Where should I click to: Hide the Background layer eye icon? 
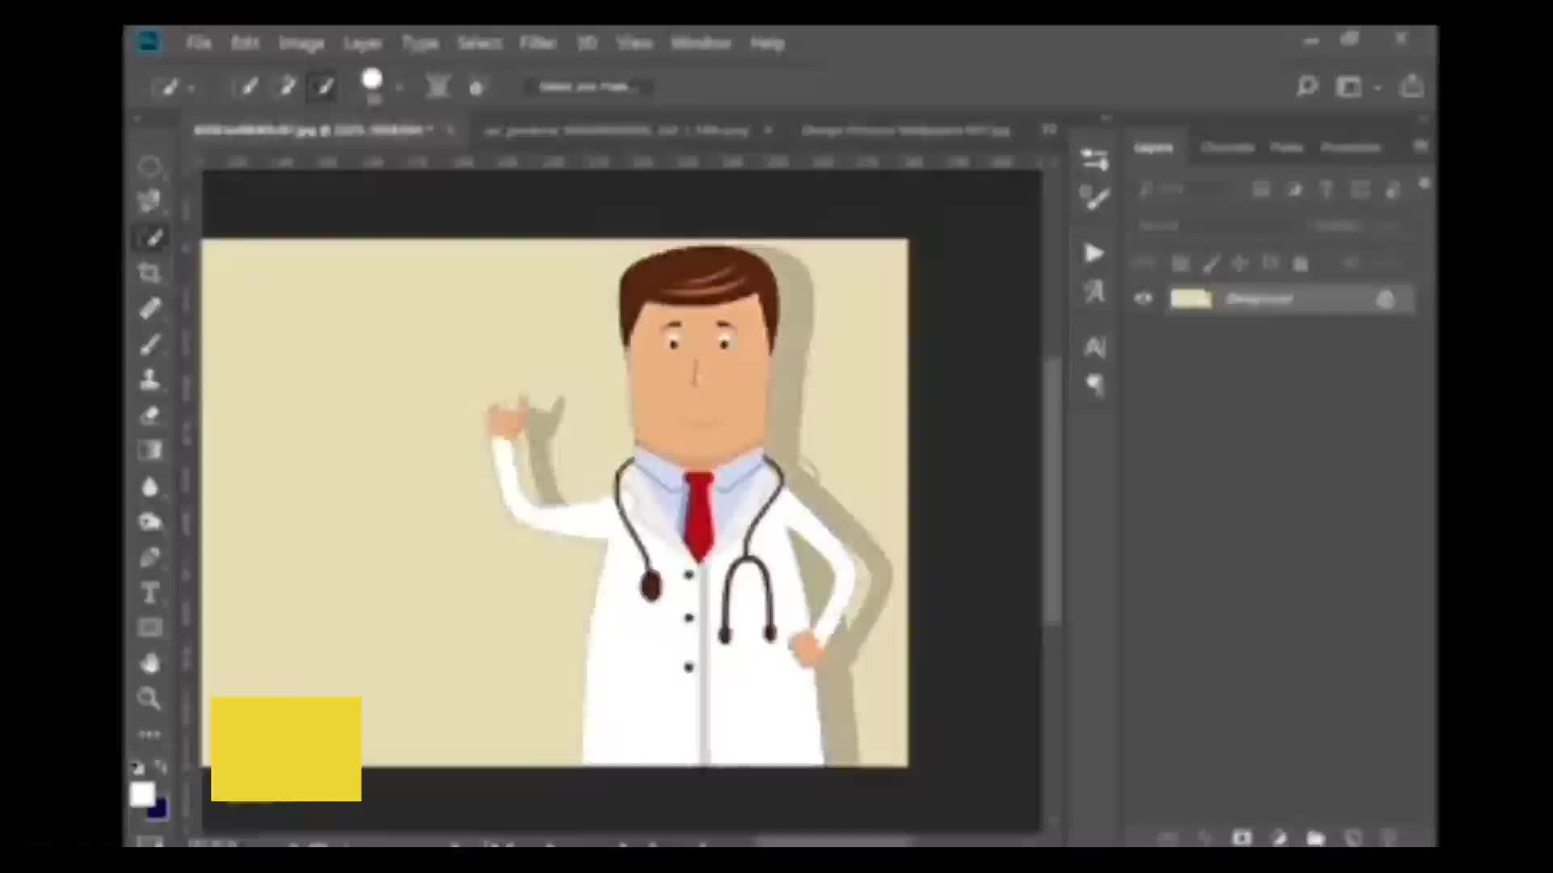[1143, 299]
